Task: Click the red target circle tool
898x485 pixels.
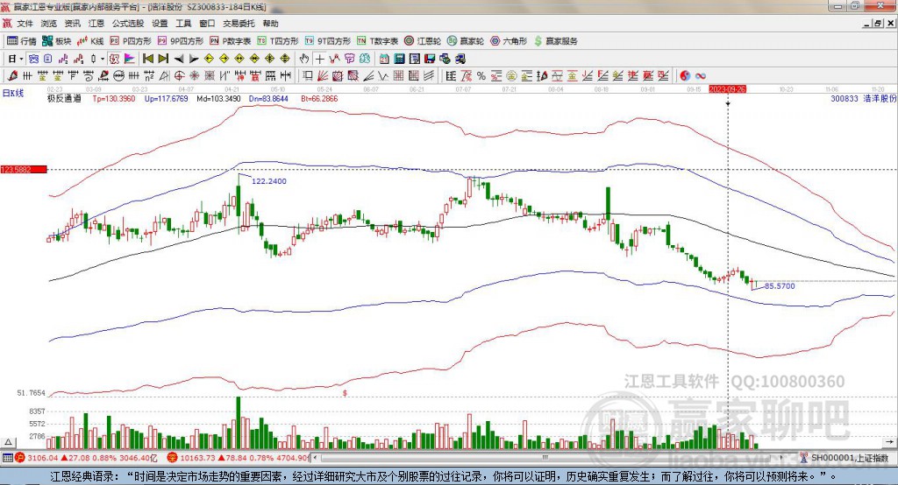Action: [x=179, y=75]
